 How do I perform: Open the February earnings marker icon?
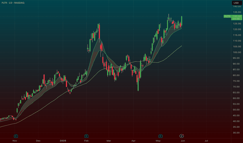click(86, 136)
